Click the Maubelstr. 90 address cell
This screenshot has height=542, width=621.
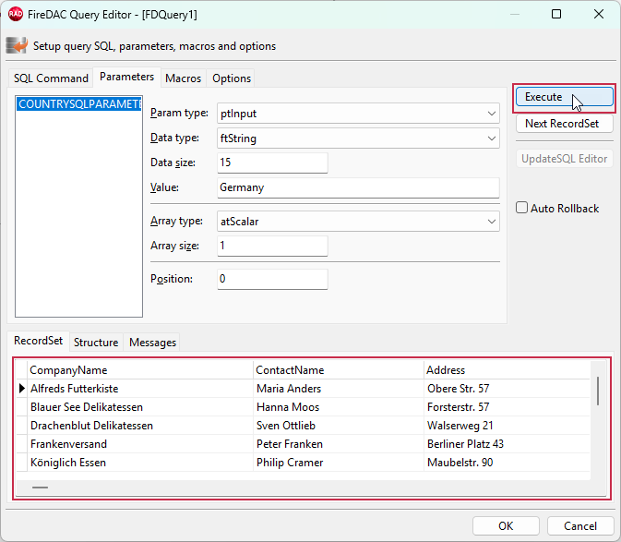pos(508,463)
